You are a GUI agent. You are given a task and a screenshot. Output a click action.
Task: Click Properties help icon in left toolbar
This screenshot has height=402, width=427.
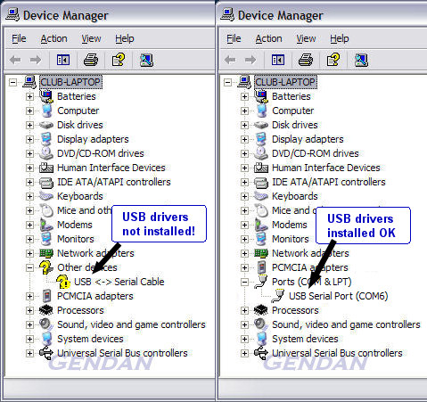(119, 60)
